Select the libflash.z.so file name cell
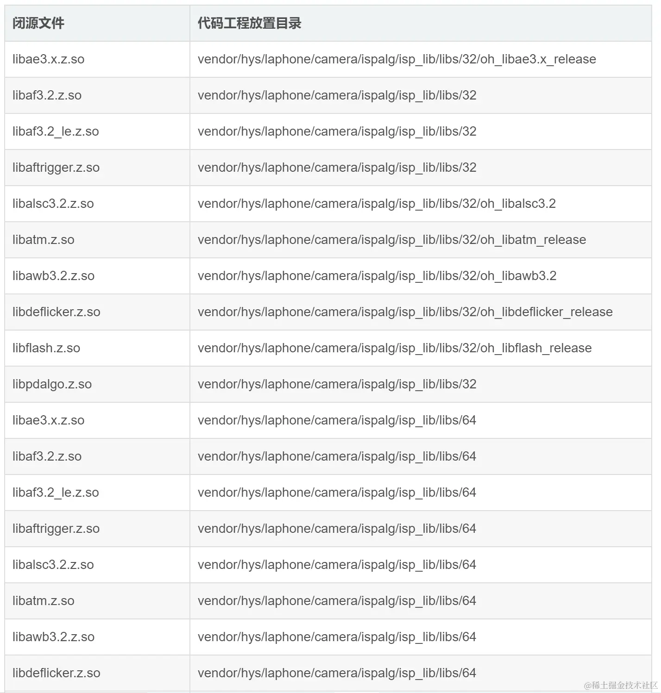Screen dimensions: 661x693 (46, 348)
